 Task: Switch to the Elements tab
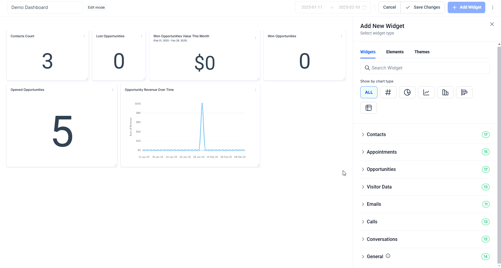click(x=395, y=52)
